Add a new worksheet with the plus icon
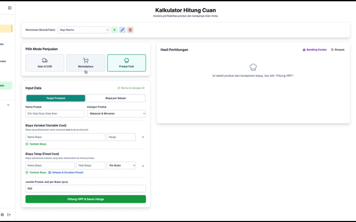This screenshot has width=356, height=222. [114, 30]
